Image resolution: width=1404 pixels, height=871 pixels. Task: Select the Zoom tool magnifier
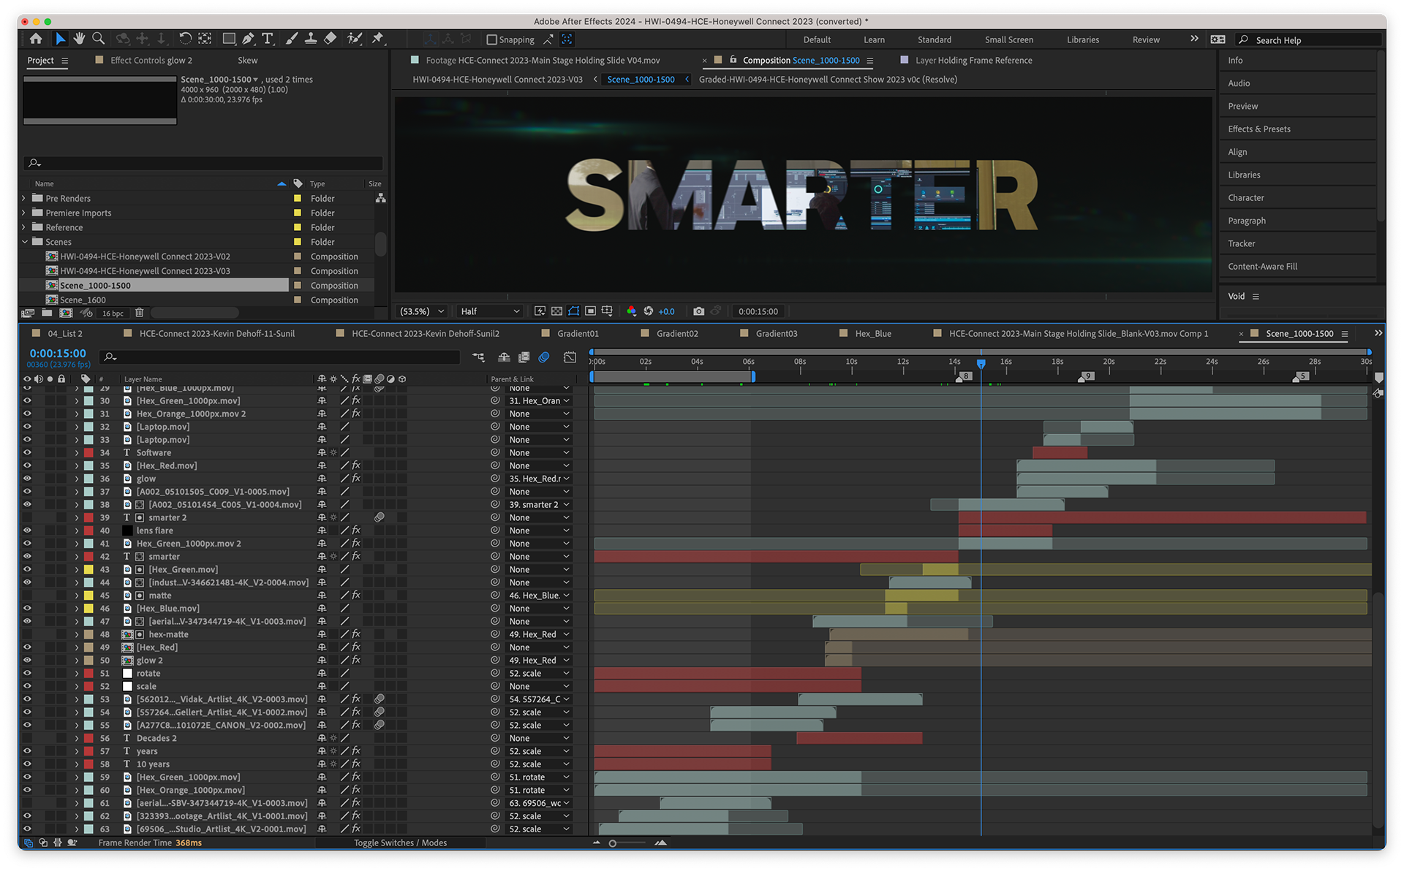click(x=98, y=39)
